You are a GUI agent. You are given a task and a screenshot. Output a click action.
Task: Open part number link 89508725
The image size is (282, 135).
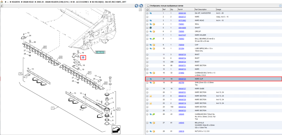coord(182,79)
